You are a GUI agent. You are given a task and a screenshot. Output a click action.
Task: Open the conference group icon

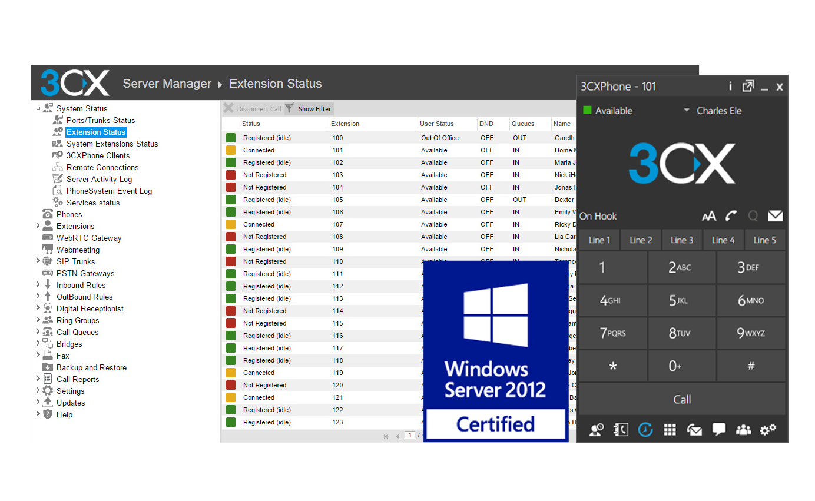click(x=743, y=430)
